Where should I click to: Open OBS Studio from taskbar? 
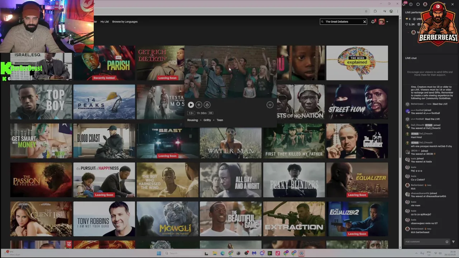246,253
